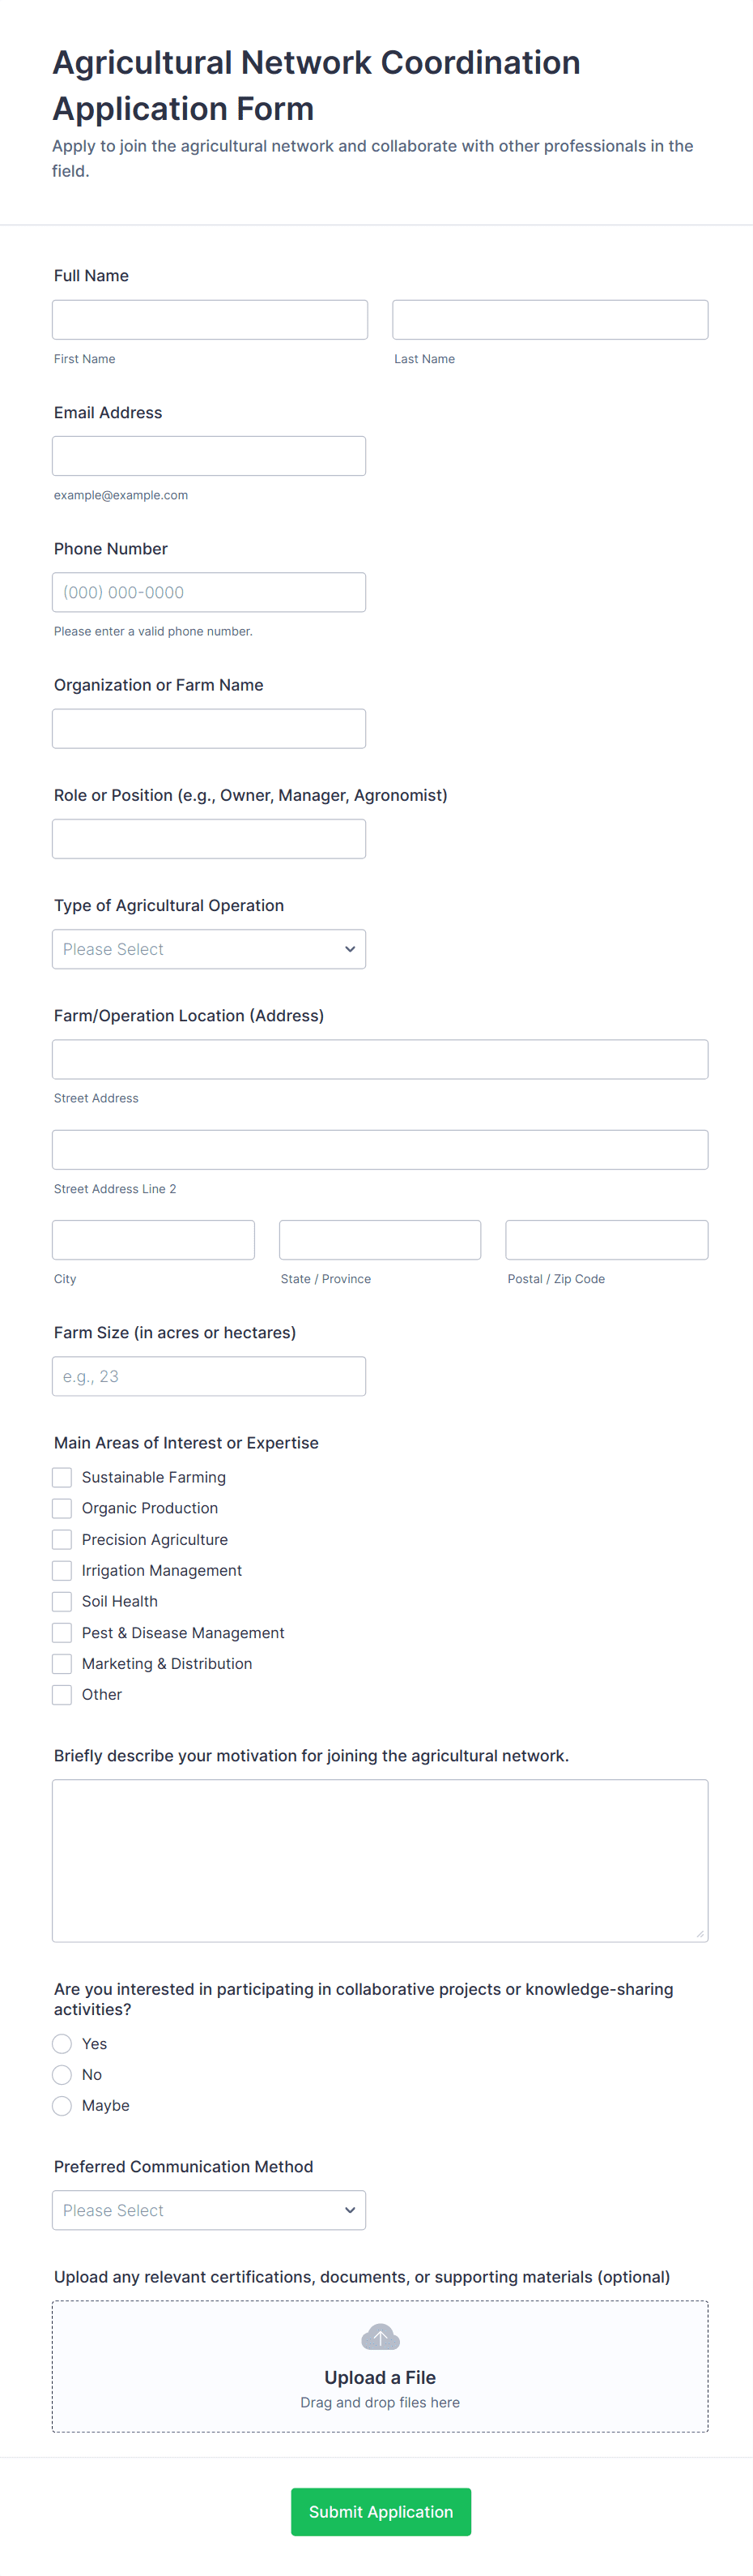Click the Farm Size input box
This screenshot has height=2576, width=753.
tap(209, 1376)
